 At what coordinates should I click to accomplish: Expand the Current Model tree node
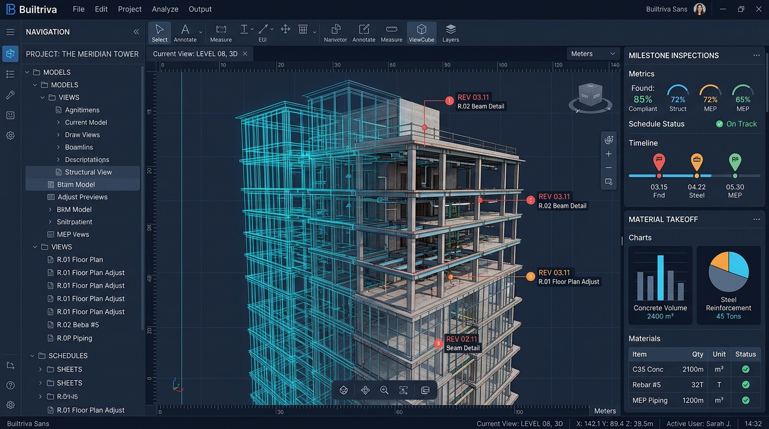point(58,122)
